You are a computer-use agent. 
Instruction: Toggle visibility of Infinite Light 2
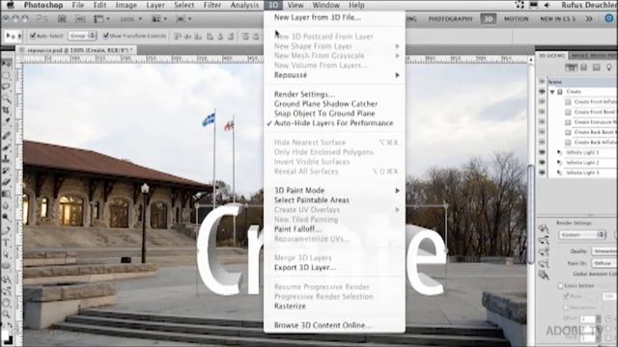[x=542, y=163]
